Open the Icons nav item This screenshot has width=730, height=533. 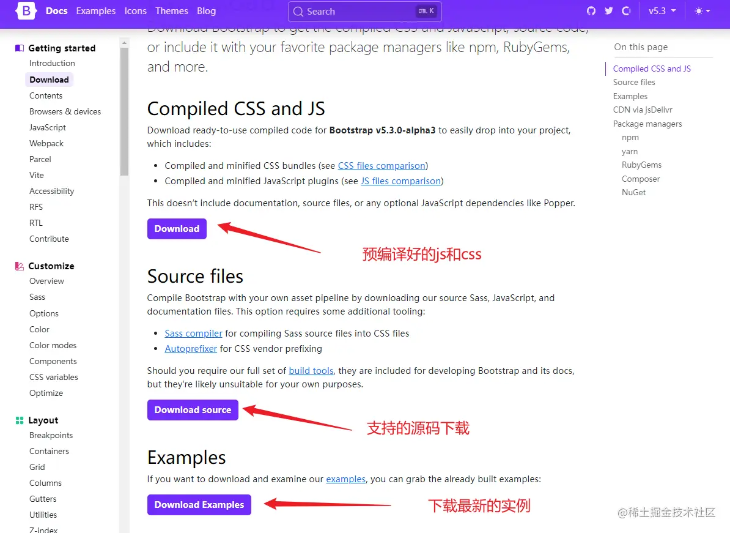click(136, 11)
